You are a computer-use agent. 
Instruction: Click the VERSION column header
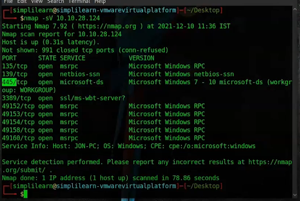pyautogui.click(x=141, y=58)
